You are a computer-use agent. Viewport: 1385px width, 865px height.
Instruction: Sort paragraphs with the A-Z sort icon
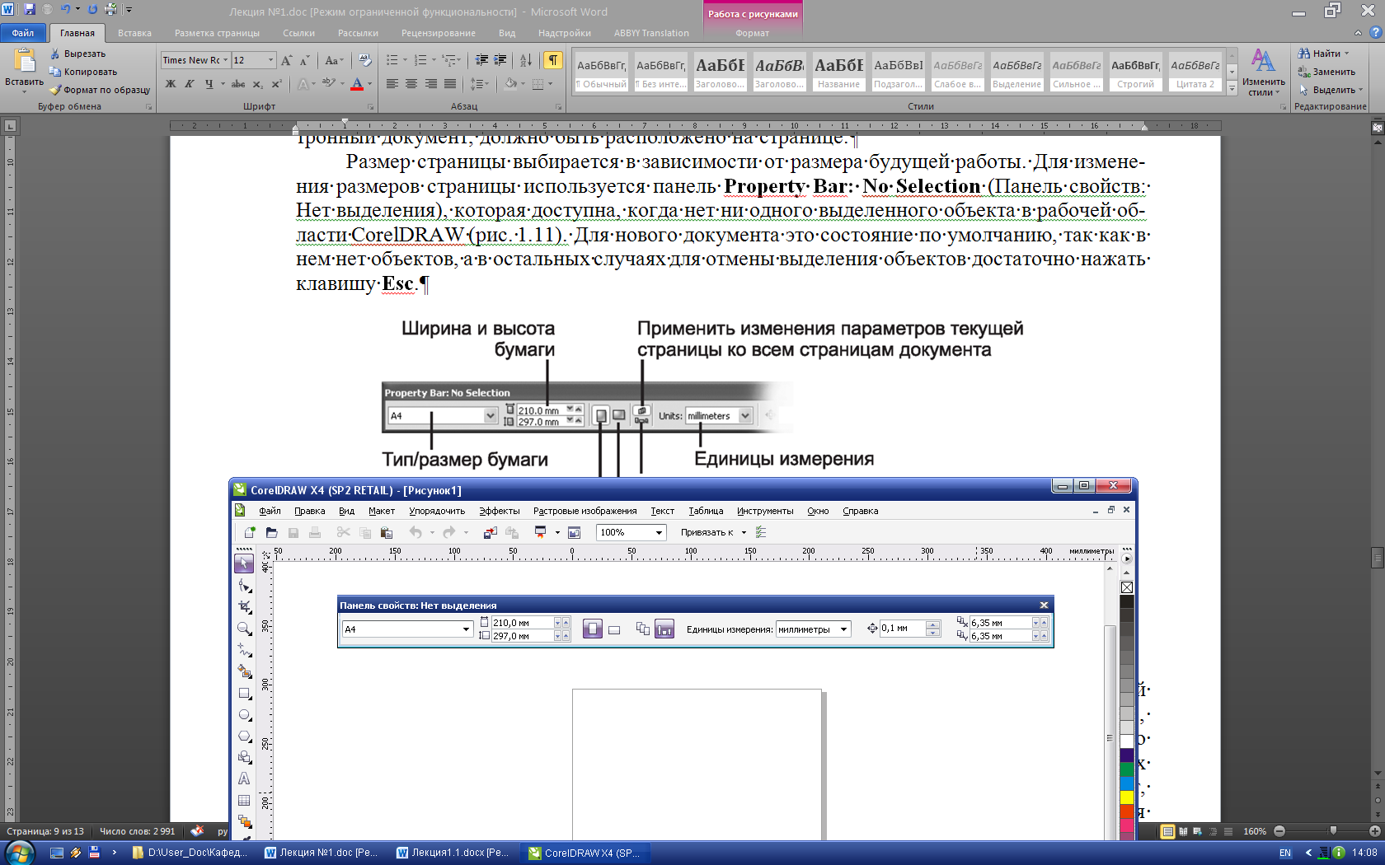(526, 60)
